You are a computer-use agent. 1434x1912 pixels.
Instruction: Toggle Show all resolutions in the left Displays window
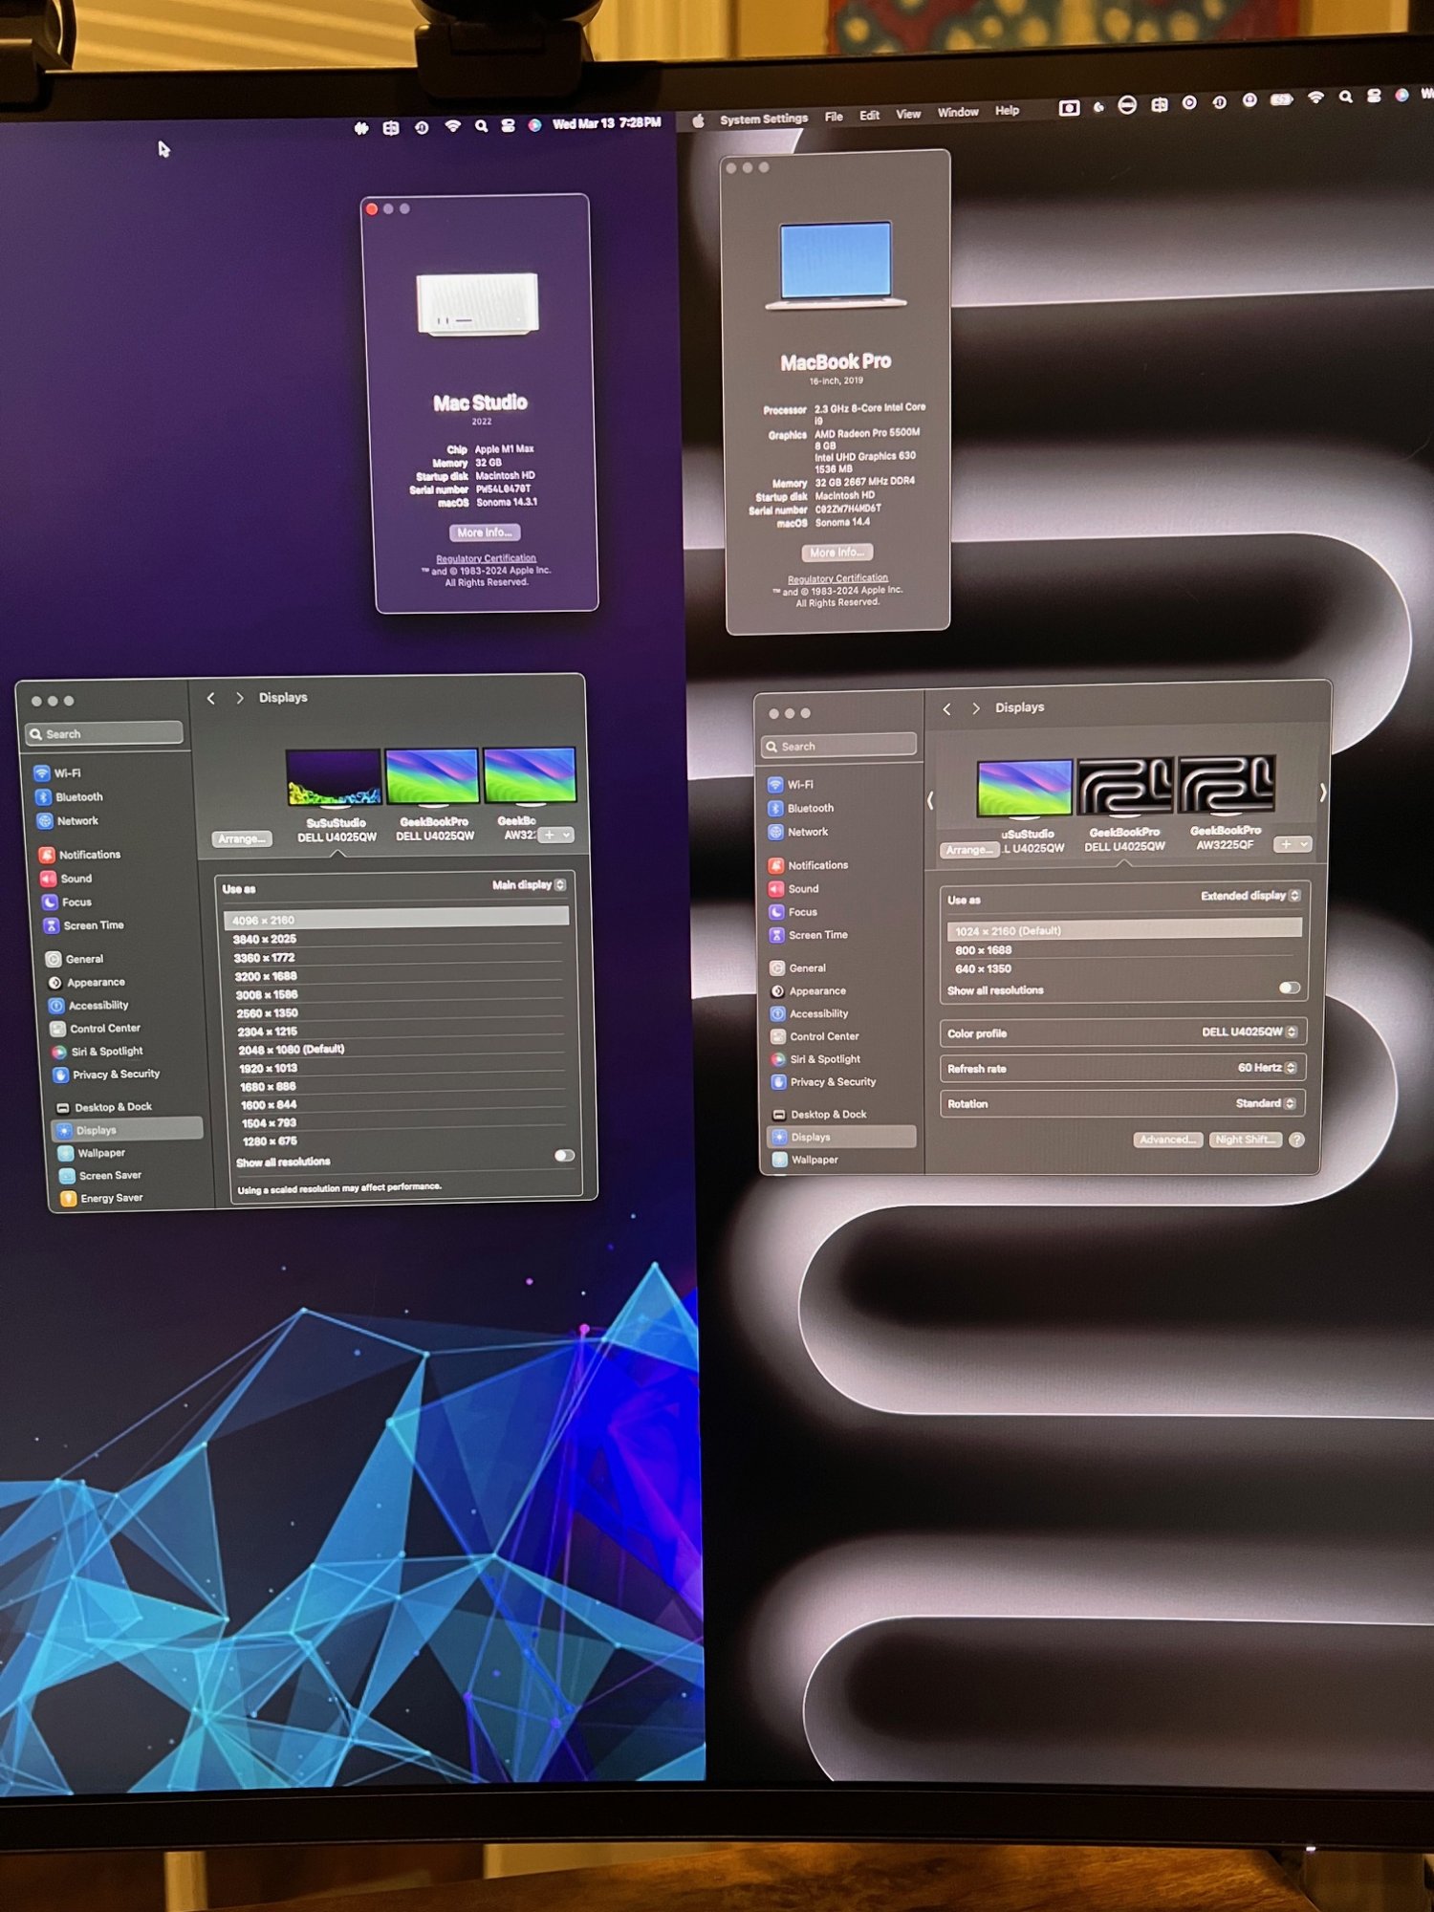(x=564, y=1156)
